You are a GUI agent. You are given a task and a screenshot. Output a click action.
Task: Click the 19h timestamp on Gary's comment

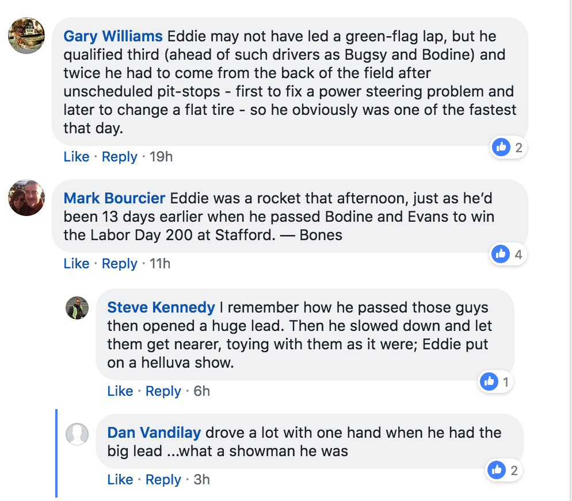[161, 156]
